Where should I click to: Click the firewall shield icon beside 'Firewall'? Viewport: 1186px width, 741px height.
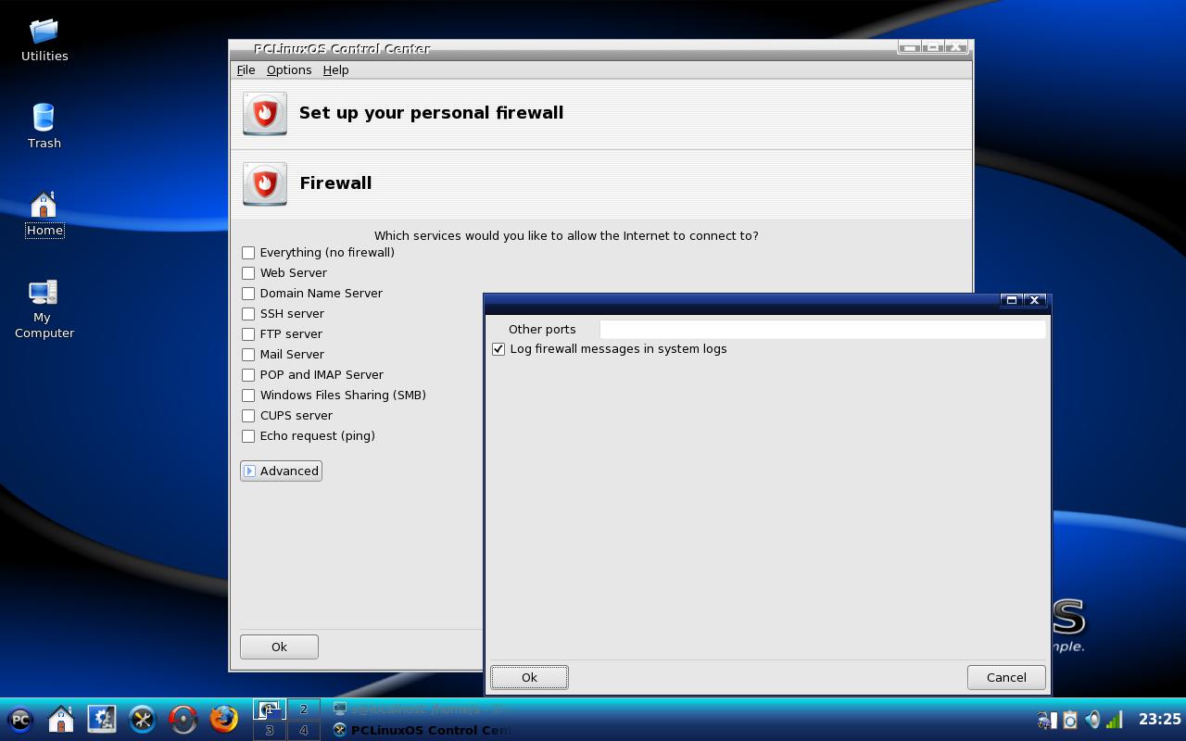[x=265, y=183]
